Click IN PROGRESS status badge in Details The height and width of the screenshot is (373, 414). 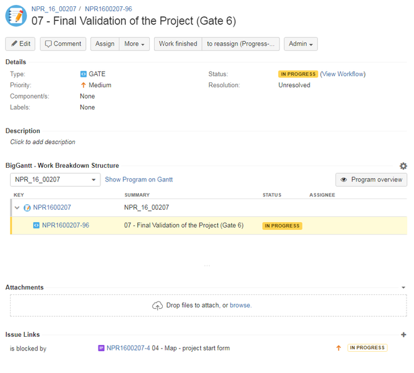pyautogui.click(x=298, y=74)
